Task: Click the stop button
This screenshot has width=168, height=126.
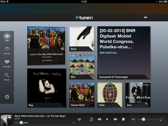Action: 123,119
